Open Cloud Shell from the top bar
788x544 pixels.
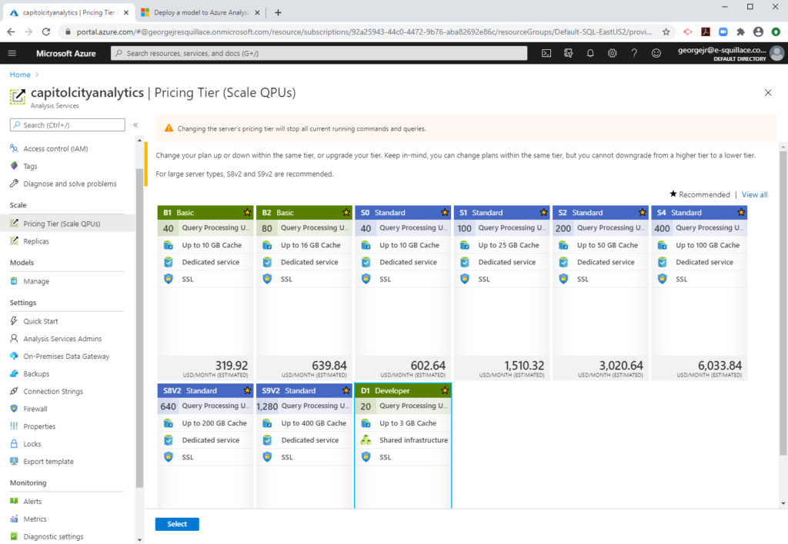[546, 53]
